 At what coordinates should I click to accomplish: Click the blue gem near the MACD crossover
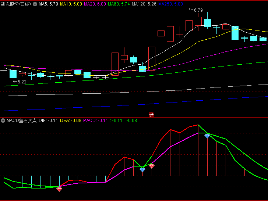[142, 170]
